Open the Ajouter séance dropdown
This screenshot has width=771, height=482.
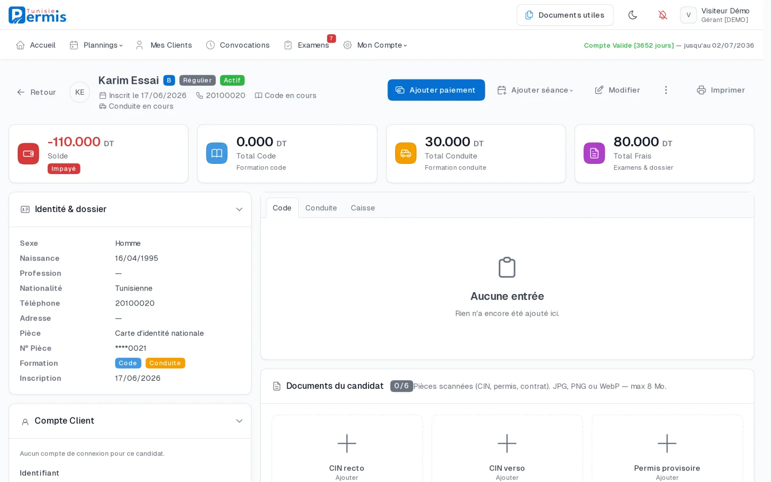[535, 90]
